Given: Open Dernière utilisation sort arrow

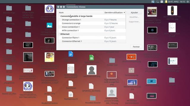Looking at the screenshot, I should [124, 12].
